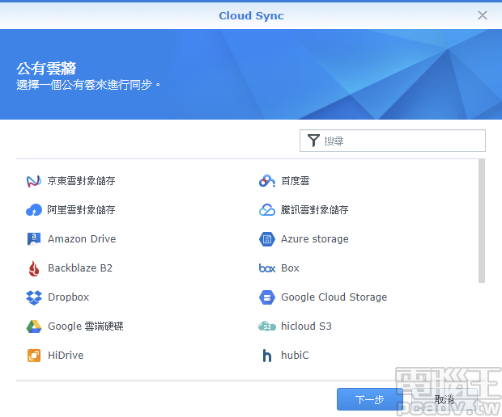Image resolution: width=502 pixels, height=417 pixels.
Task: Select the Google Cloud Storage icon
Action: coord(266,297)
